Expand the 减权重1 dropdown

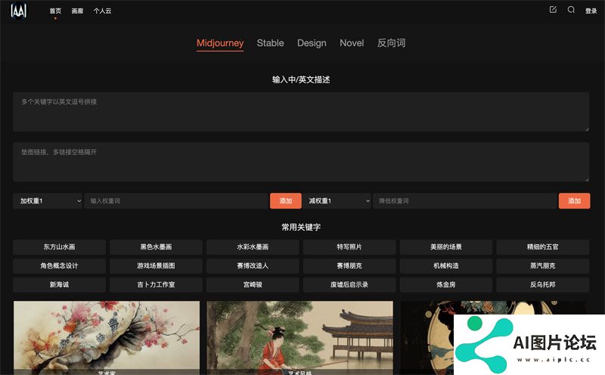point(337,201)
